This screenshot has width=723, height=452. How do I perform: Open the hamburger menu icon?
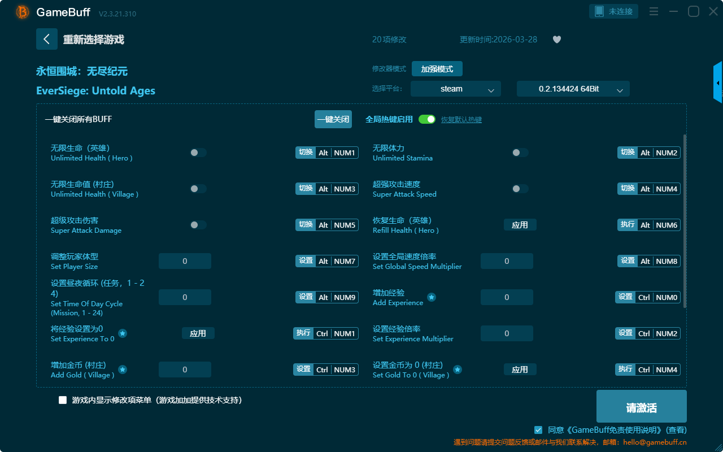click(x=654, y=12)
